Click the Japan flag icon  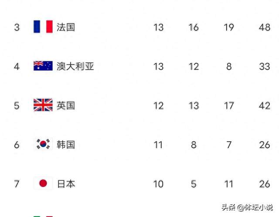pos(43,183)
